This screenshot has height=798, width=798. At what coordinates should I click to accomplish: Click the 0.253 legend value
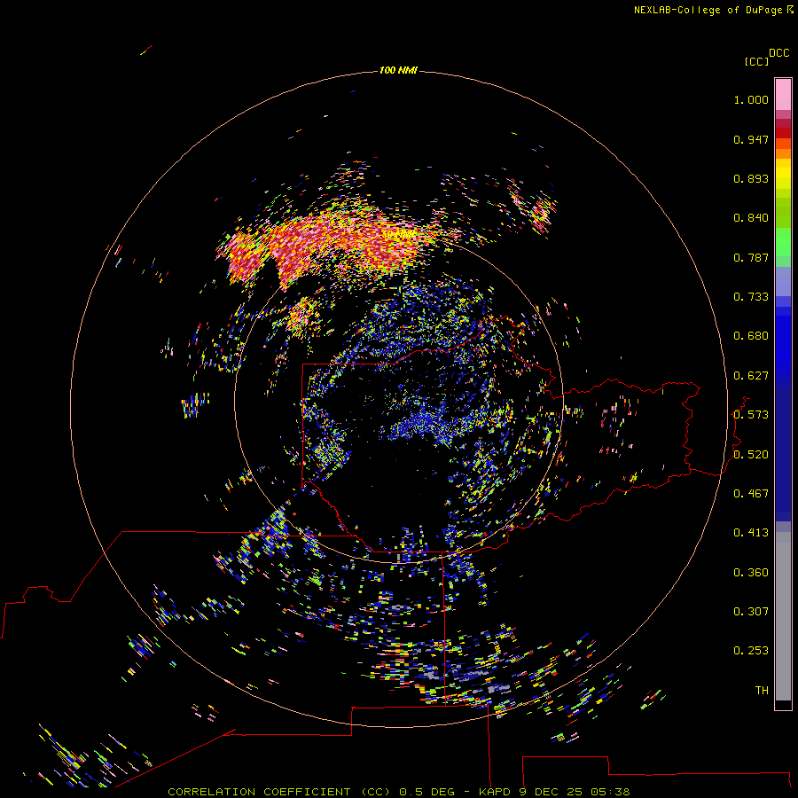tap(751, 651)
